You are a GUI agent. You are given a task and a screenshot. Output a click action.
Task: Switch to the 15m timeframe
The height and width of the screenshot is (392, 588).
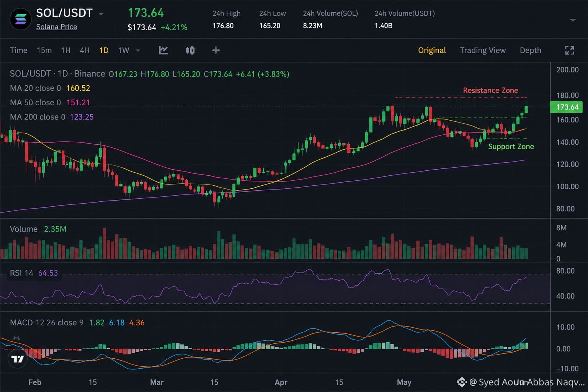point(44,50)
